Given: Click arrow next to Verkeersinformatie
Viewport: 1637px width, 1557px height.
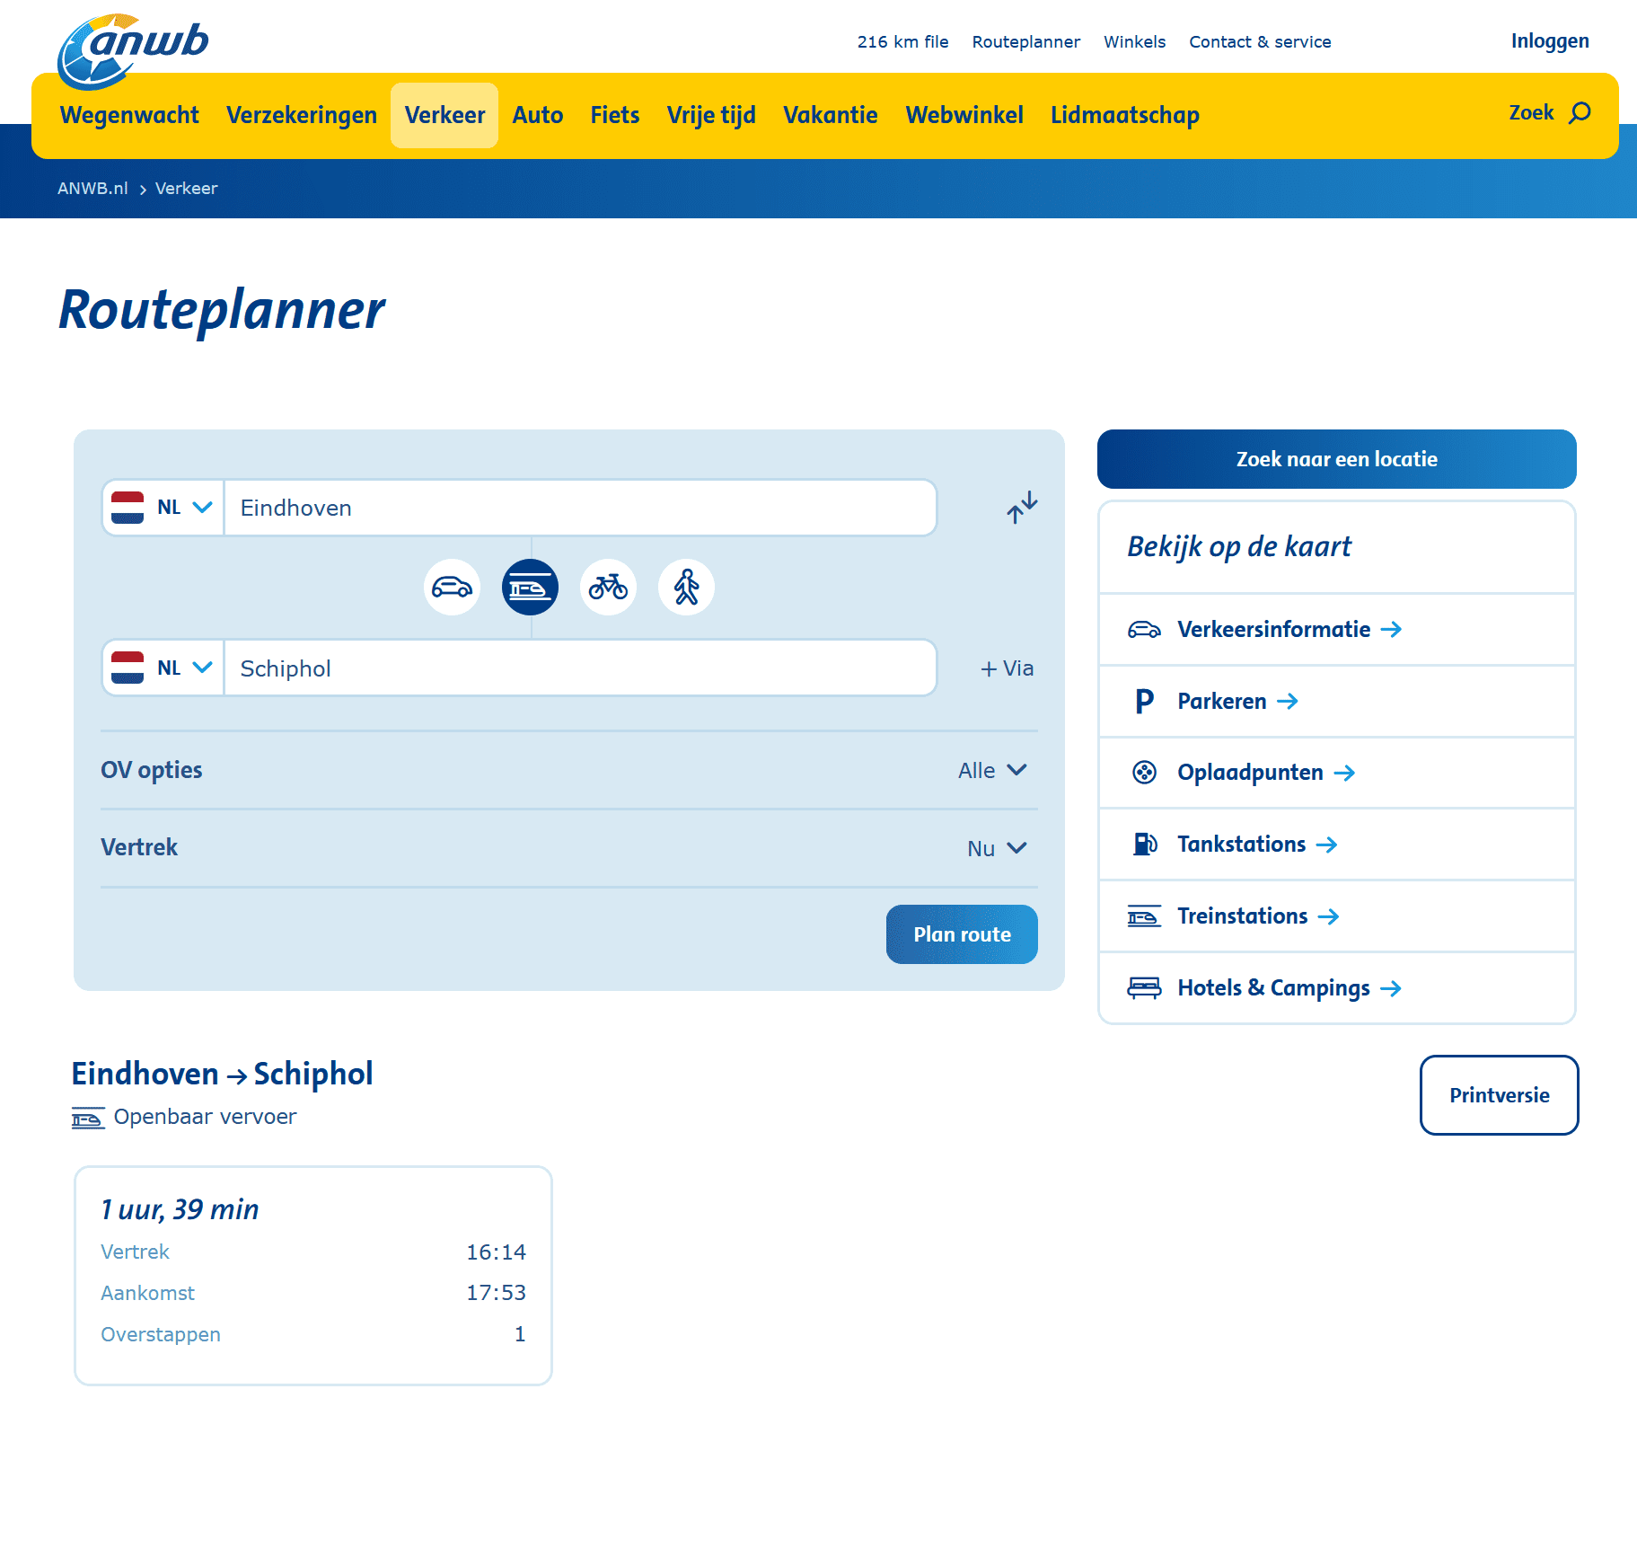Looking at the screenshot, I should [x=1391, y=630].
